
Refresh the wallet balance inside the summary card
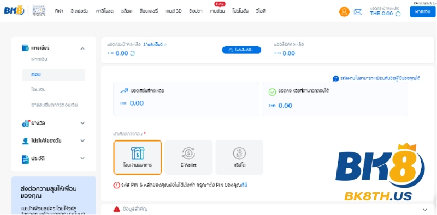coord(132,53)
